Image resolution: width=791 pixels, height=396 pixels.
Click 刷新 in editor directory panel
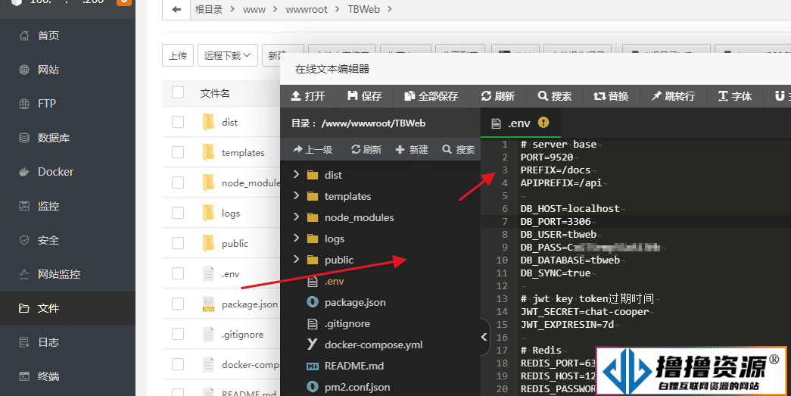366,149
